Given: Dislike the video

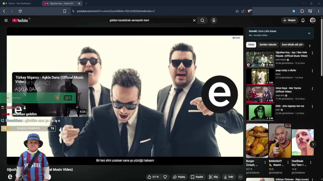Looking at the screenshot, I should coord(165,177).
